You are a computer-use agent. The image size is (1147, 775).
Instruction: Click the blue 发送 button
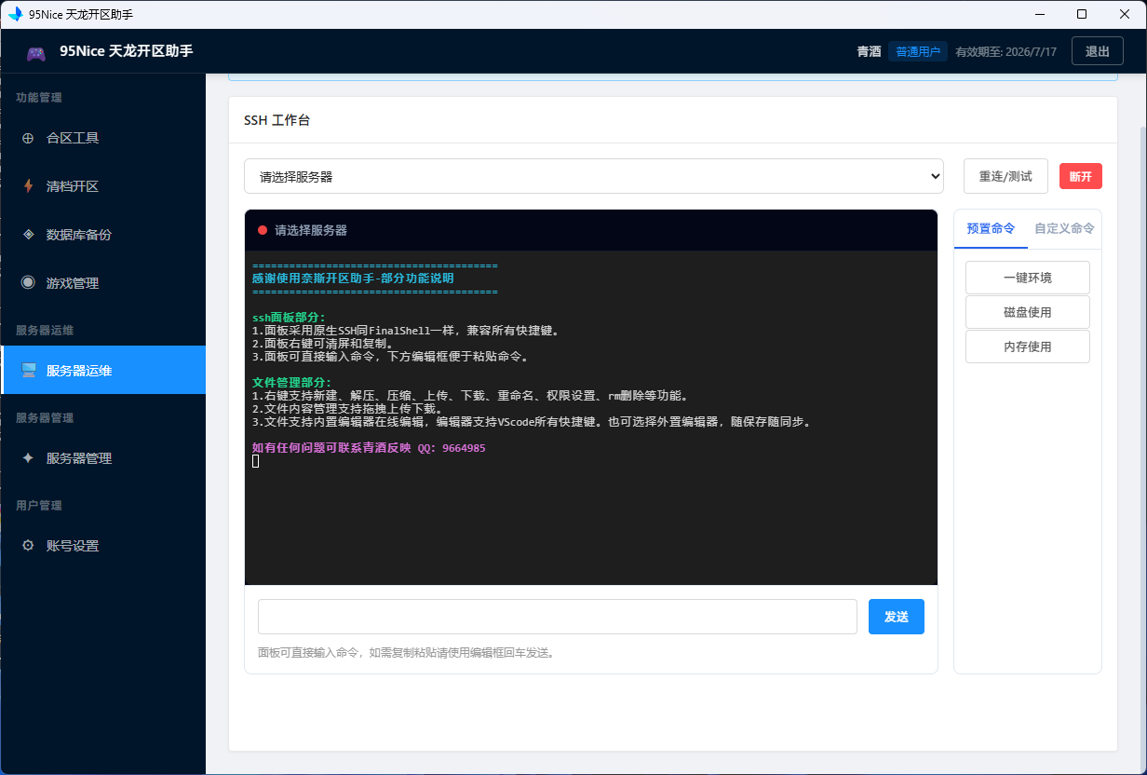897,617
